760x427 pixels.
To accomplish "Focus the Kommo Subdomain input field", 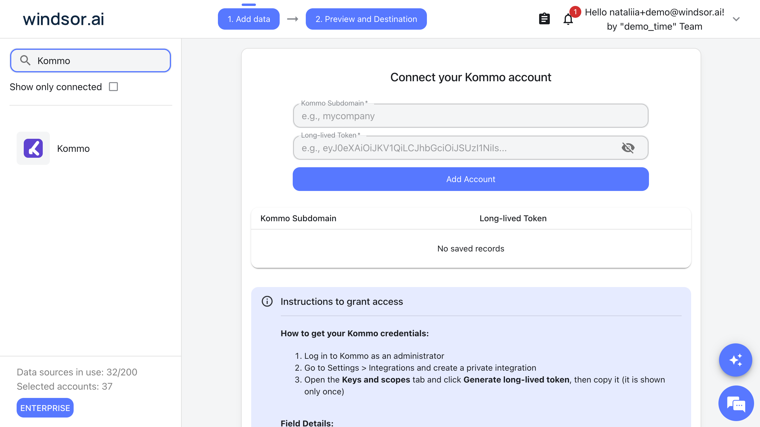I will tap(471, 116).
